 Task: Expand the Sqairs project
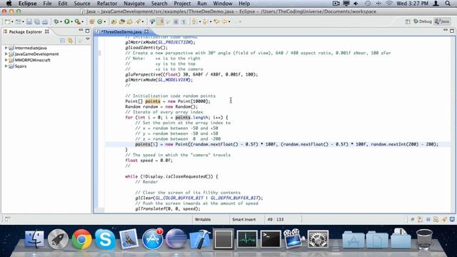click(x=6, y=66)
